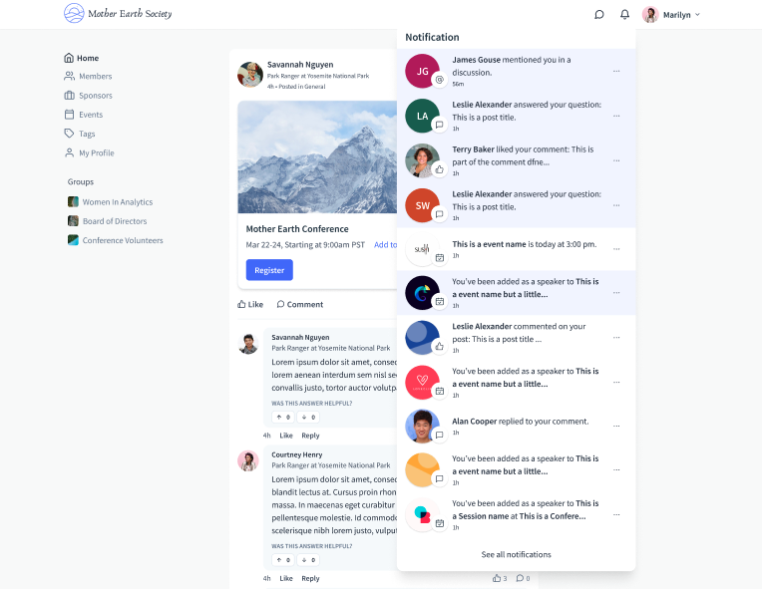Viewport: 762px width, 589px height.
Task: Click the Mother Earth Society logo
Action: pyautogui.click(x=118, y=13)
